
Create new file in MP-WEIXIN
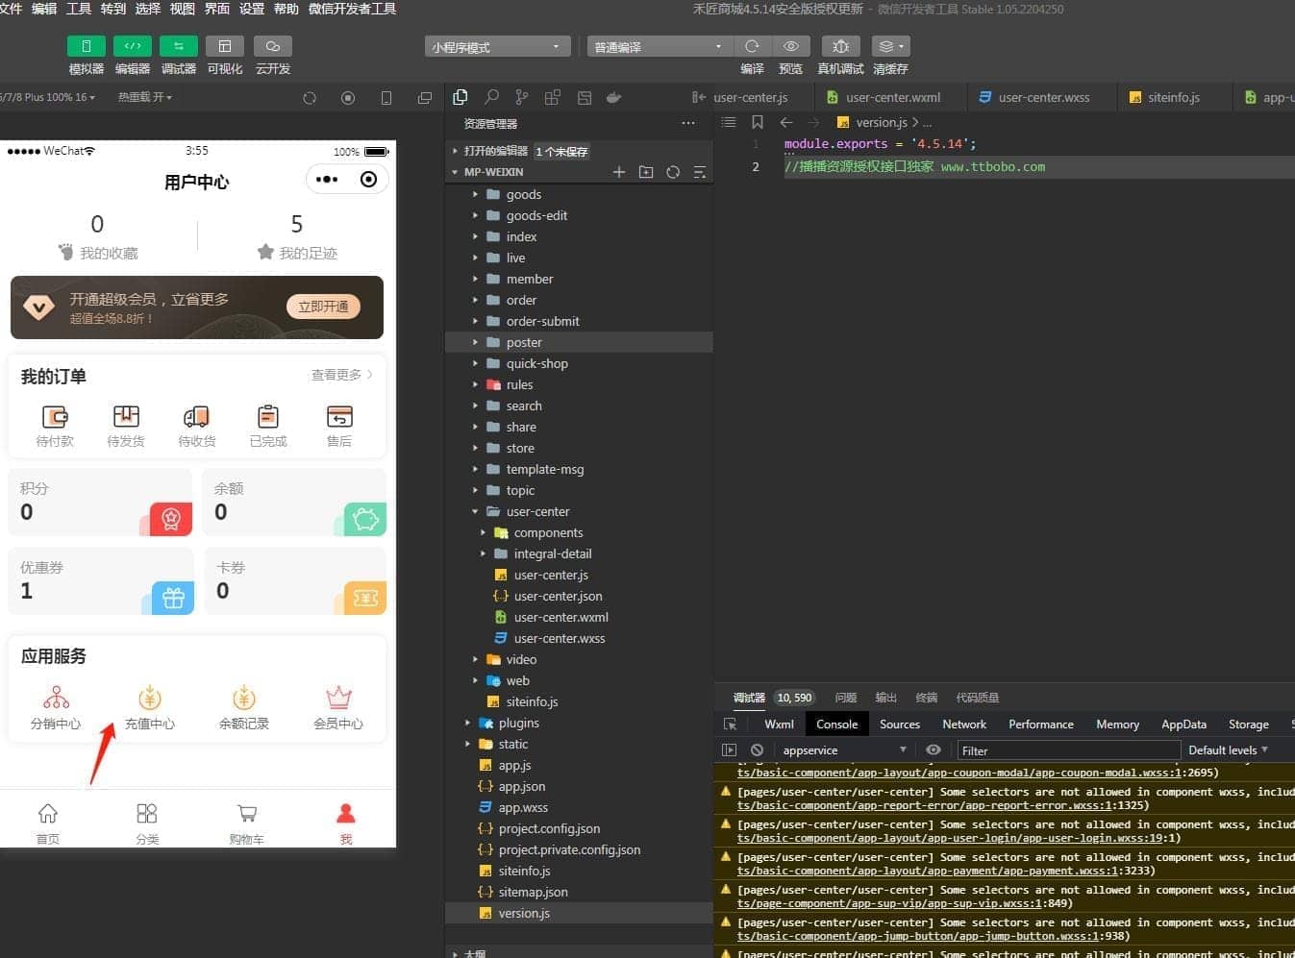[619, 172]
